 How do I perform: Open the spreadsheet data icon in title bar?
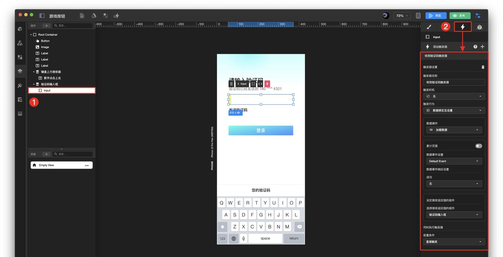tap(82, 16)
